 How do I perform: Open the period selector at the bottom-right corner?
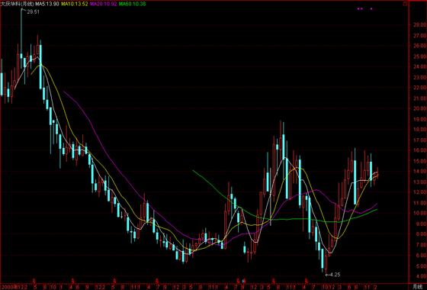417,287
